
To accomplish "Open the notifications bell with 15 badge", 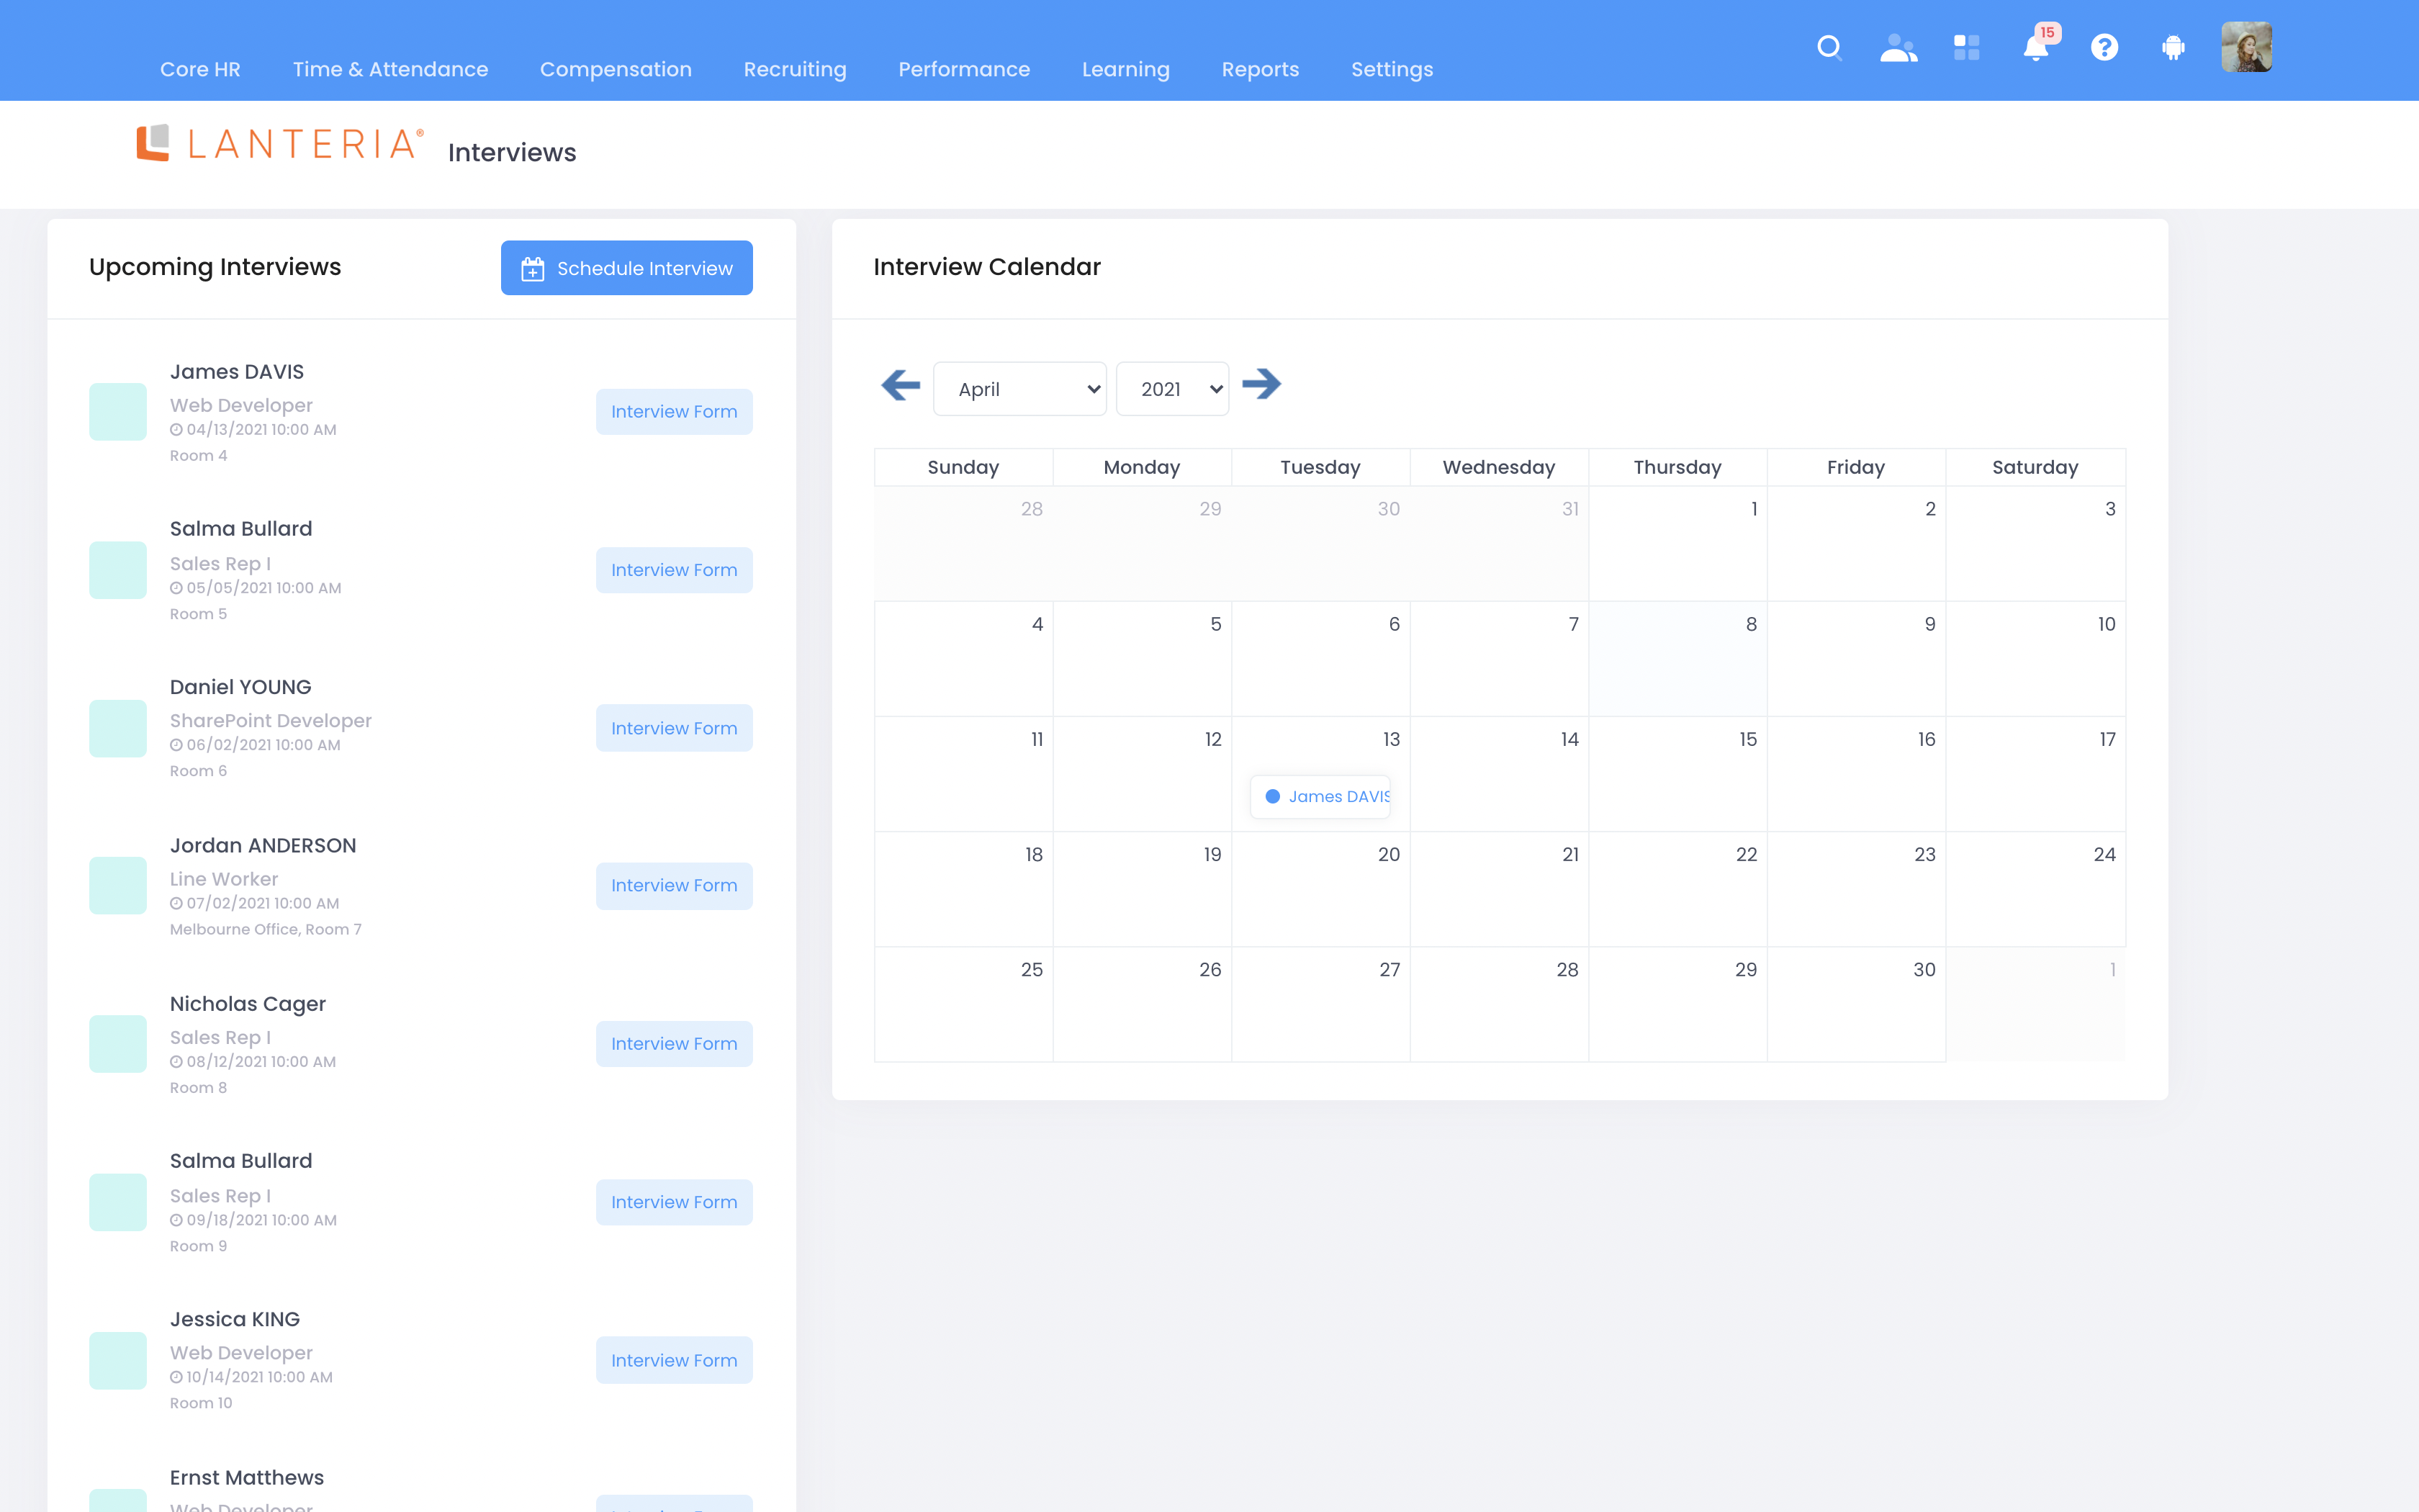I will pyautogui.click(x=2035, y=48).
